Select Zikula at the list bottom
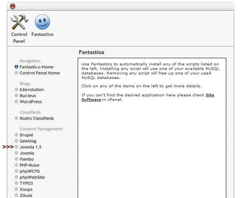The image size is (249, 198). [26, 196]
